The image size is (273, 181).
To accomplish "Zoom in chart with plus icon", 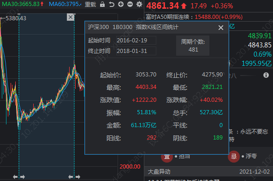I will pos(121,4).
